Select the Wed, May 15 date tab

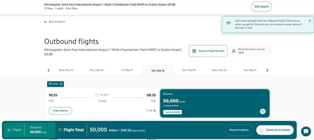(66, 70)
